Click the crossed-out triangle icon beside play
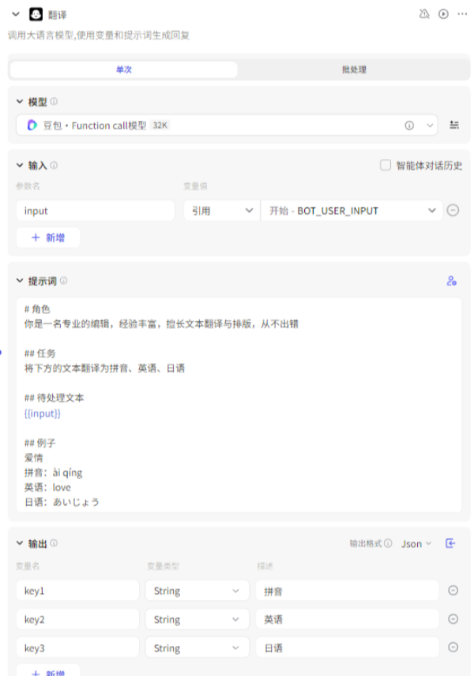This screenshot has height=676, width=474. (424, 13)
